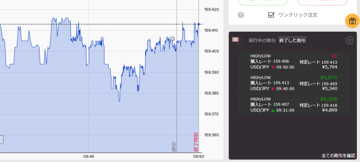This screenshot has width=360, height=162.
Task: Click red down arrow of 09:50:00 trade
Action: coord(272,67)
